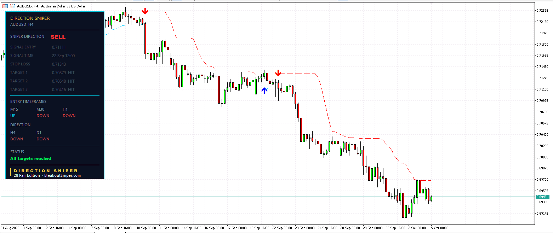Click the DOWN status under H1

pyautogui.click(x=69, y=116)
